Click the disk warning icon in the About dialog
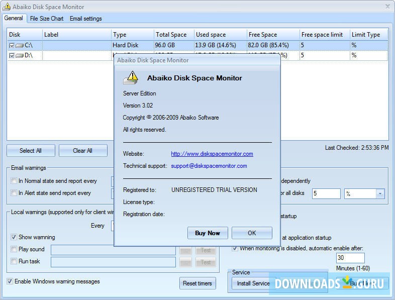The height and width of the screenshot is (300, 395). point(131,77)
